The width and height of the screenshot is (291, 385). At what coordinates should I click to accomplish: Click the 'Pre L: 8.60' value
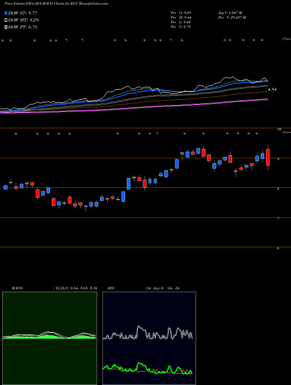(x=181, y=22)
